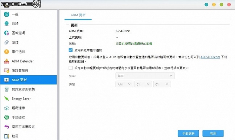Open the 一般 general settings icon
The height and width of the screenshot is (140, 235).
tap(7, 14)
